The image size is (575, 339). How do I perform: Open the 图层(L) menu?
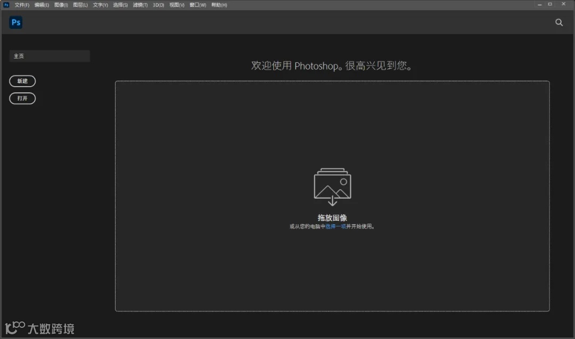80,5
